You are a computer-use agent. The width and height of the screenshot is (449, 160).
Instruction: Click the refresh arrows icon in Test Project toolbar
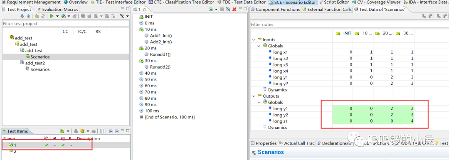tap(43, 16)
